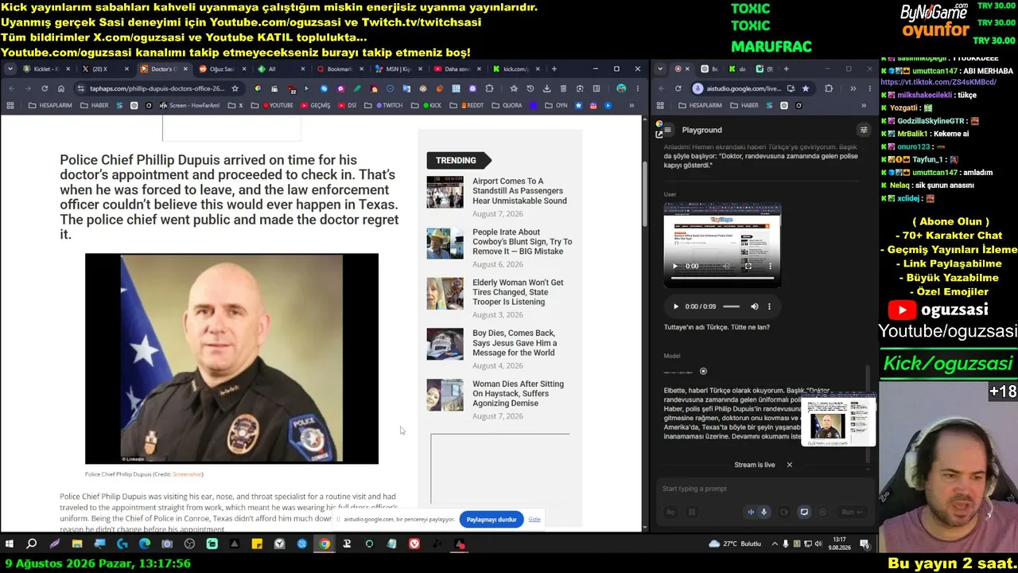
Task: Toggle the audio talk waveform button
Action: tap(751, 513)
